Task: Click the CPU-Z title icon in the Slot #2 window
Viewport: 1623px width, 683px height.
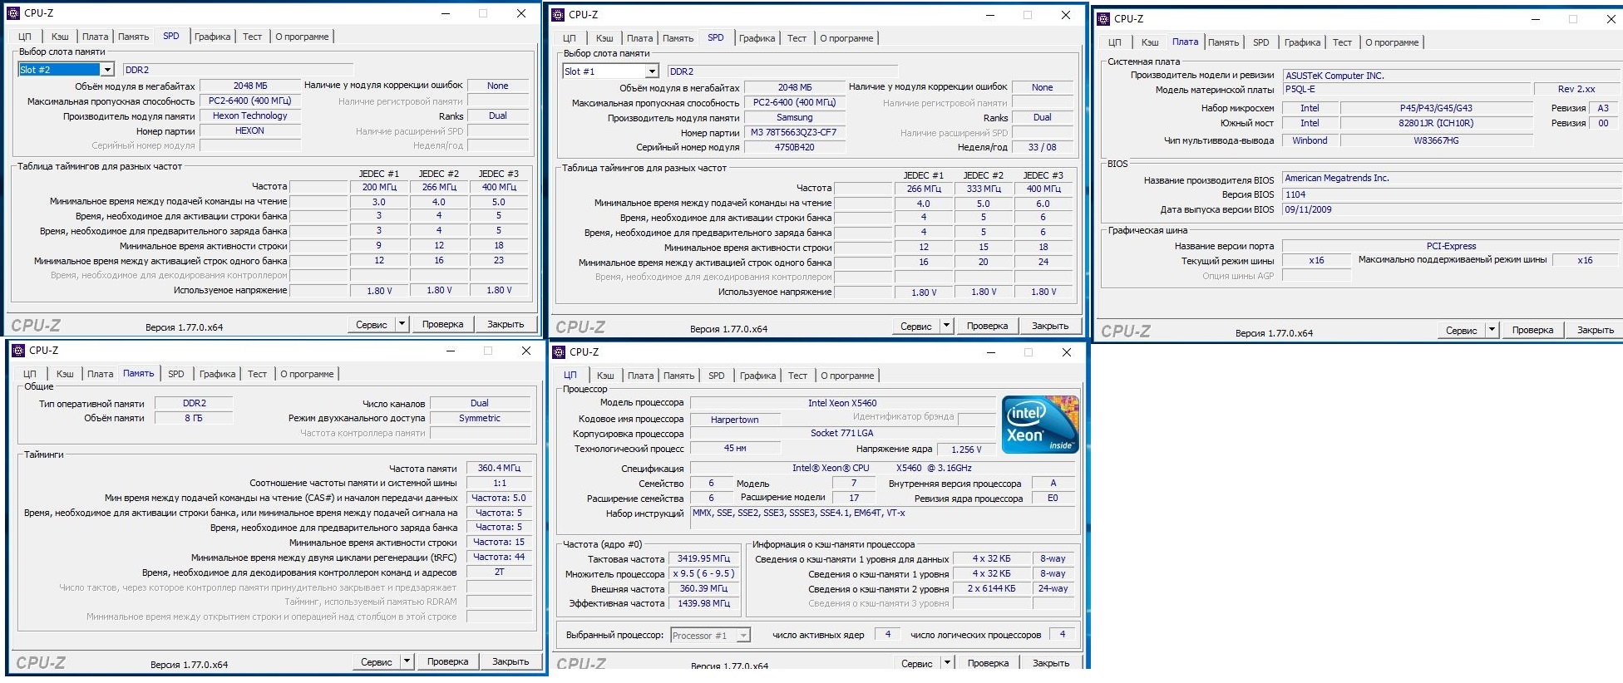Action: (x=13, y=13)
